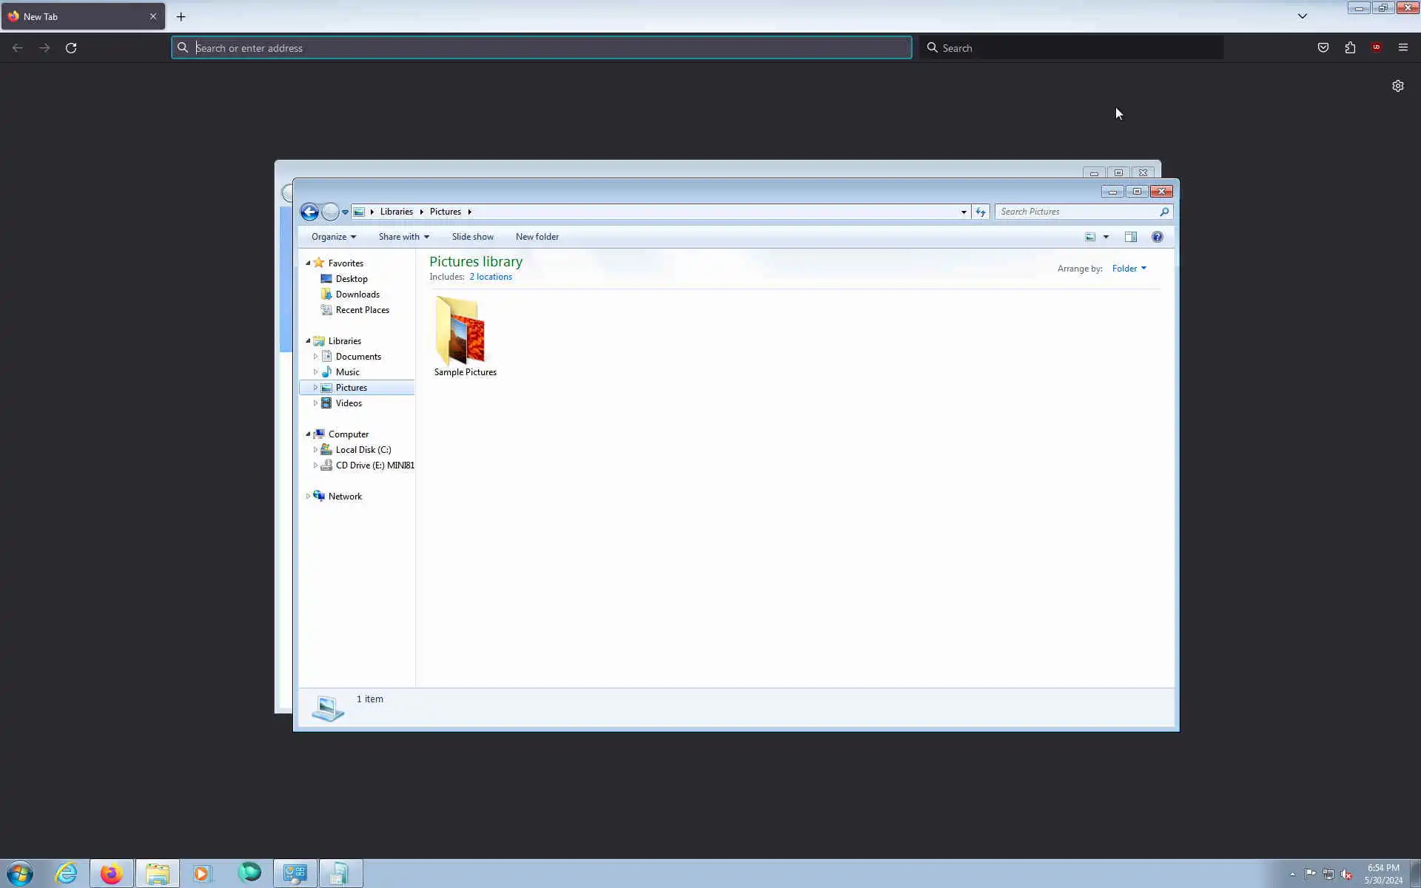Viewport: 1421px width, 888px height.
Task: Open the Share with menu
Action: click(403, 237)
